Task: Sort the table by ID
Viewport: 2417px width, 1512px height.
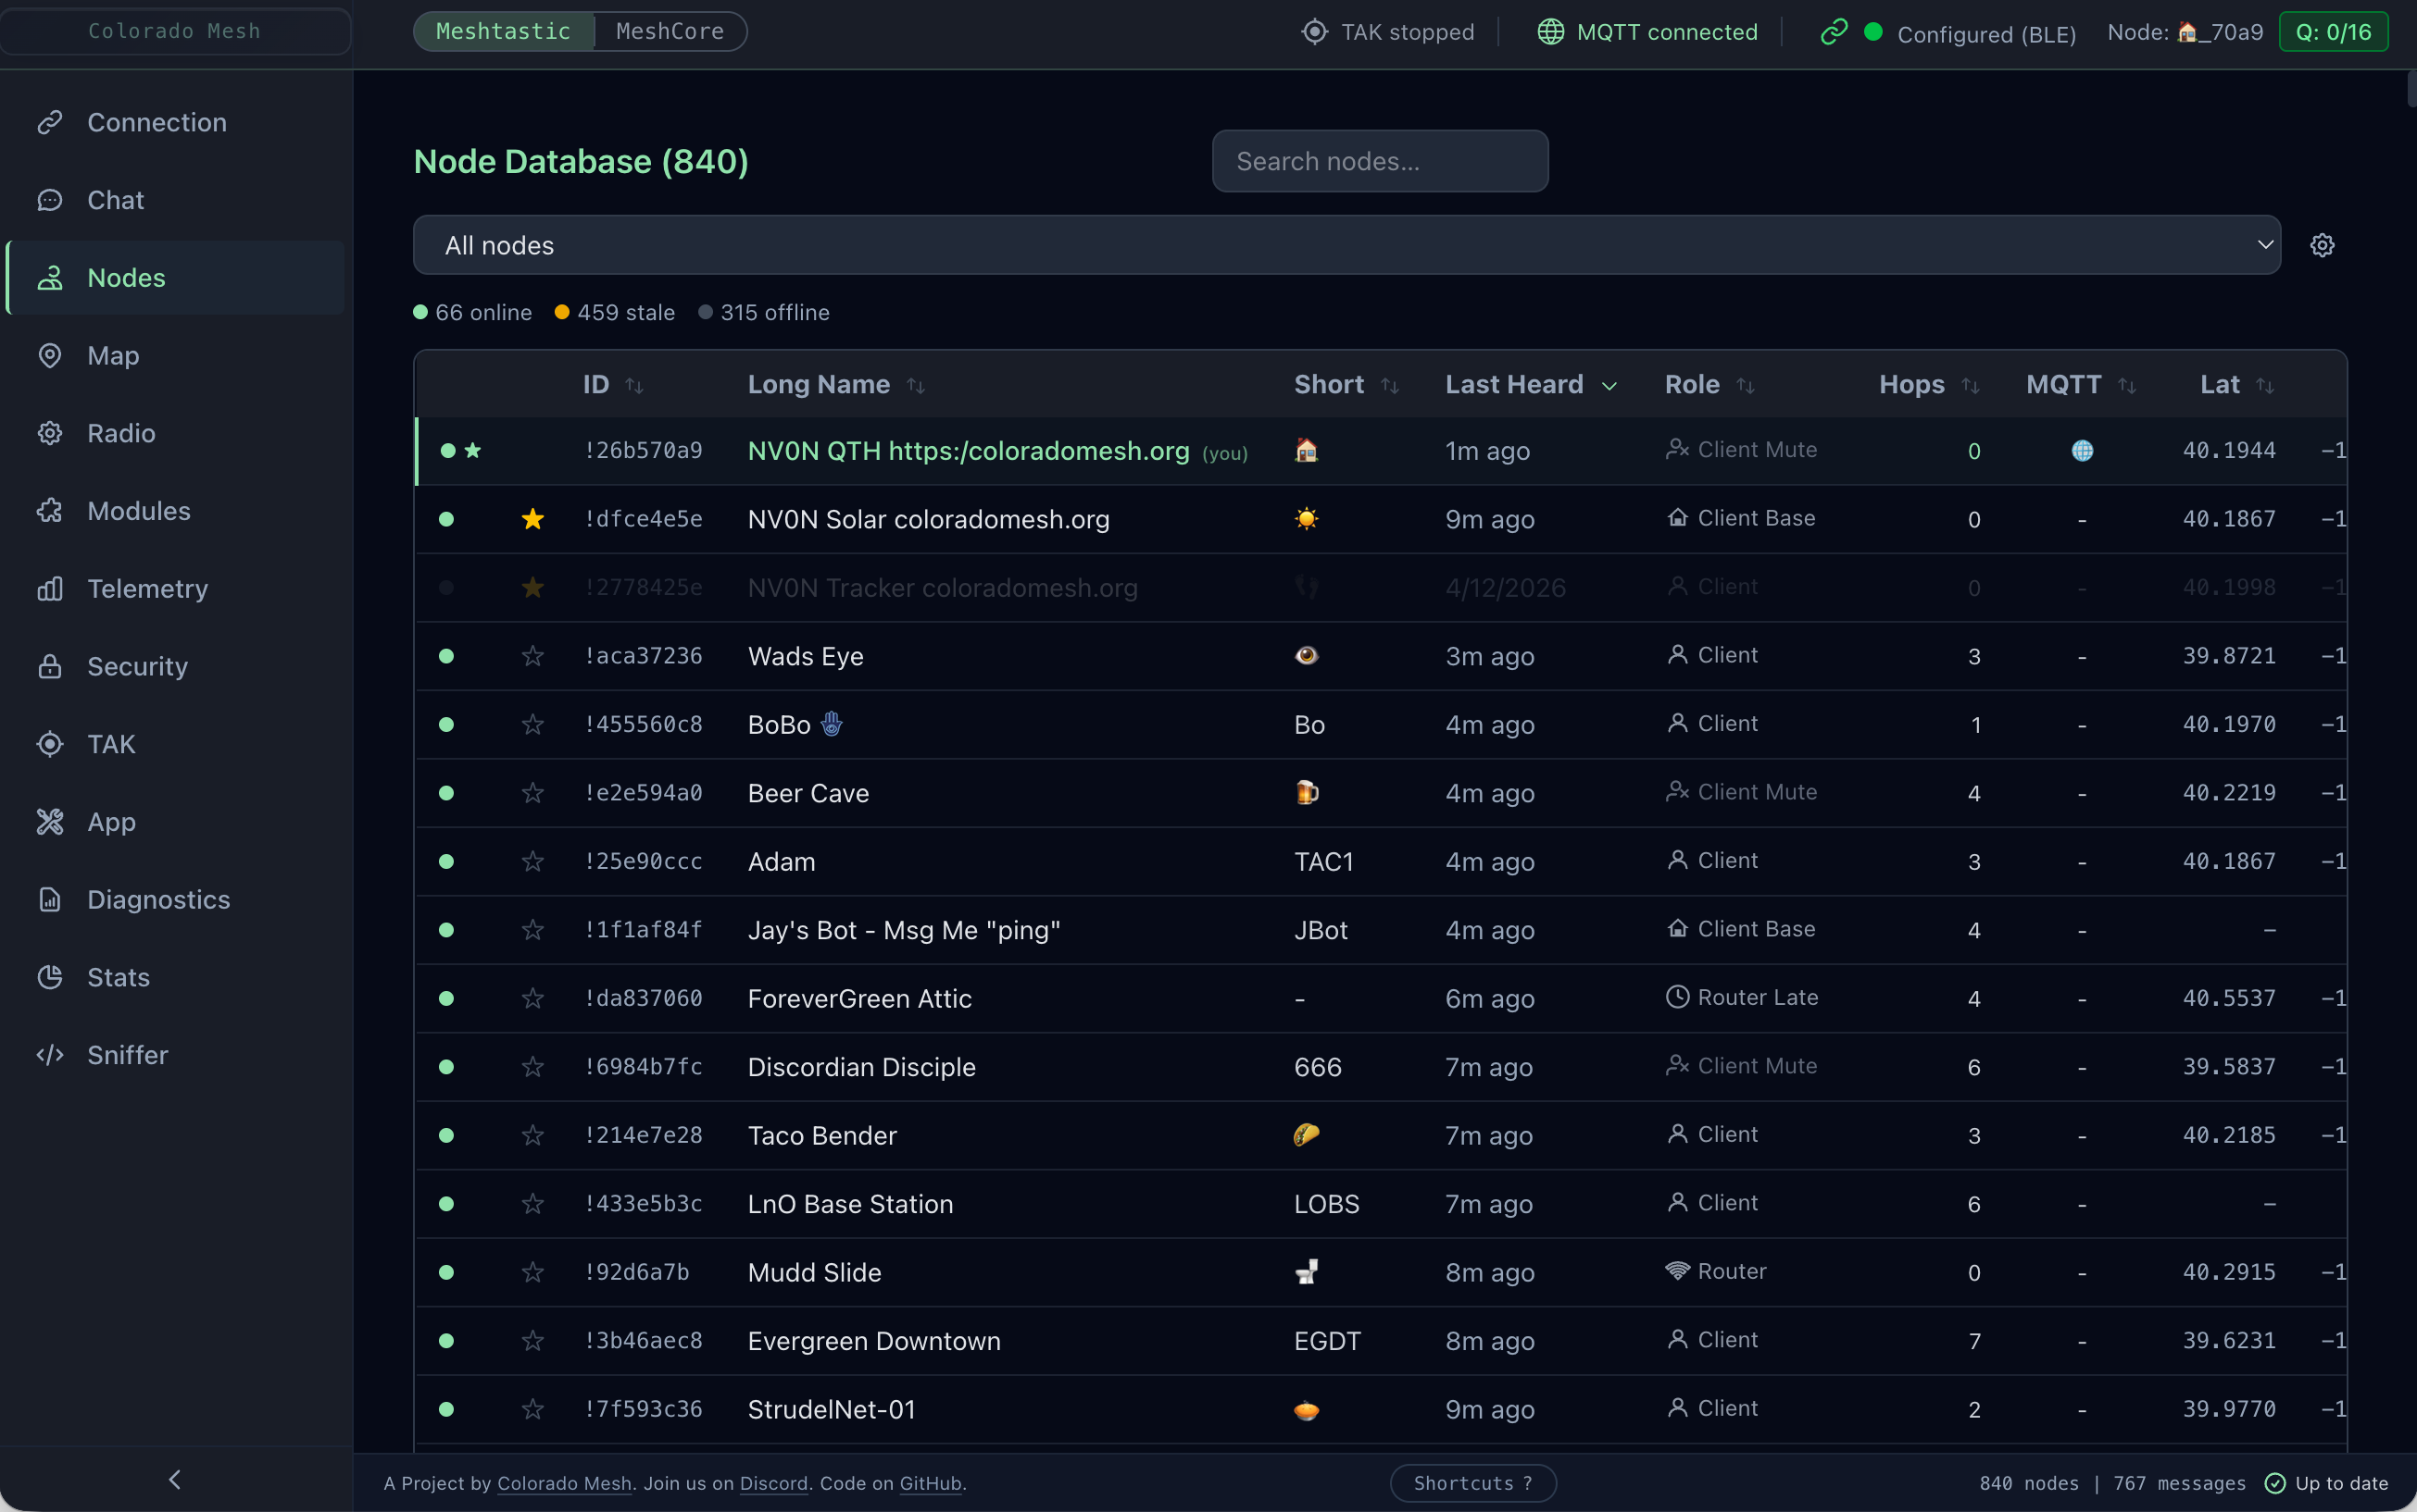Action: (612, 385)
